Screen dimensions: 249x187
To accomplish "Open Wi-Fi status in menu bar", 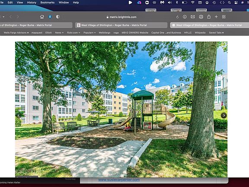I will pos(193,3).
